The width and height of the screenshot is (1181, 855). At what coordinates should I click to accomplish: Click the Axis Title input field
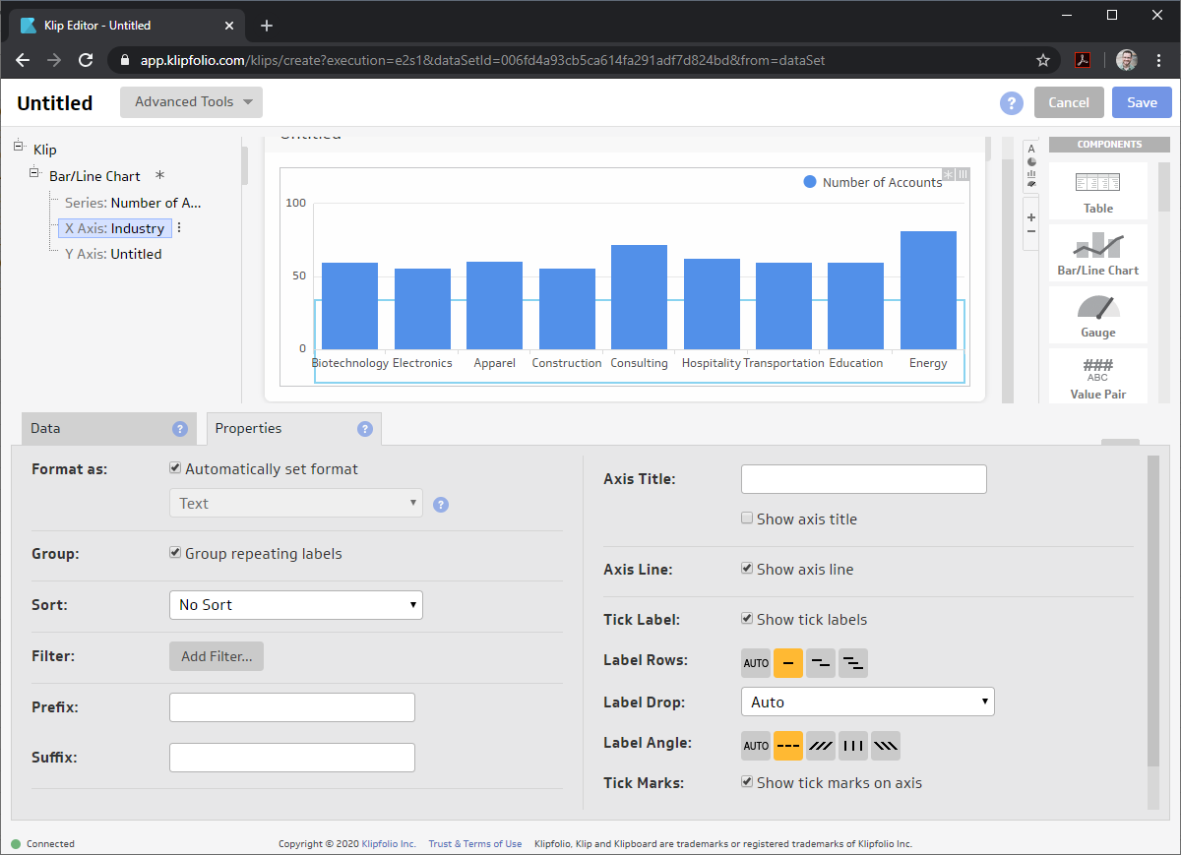point(863,479)
